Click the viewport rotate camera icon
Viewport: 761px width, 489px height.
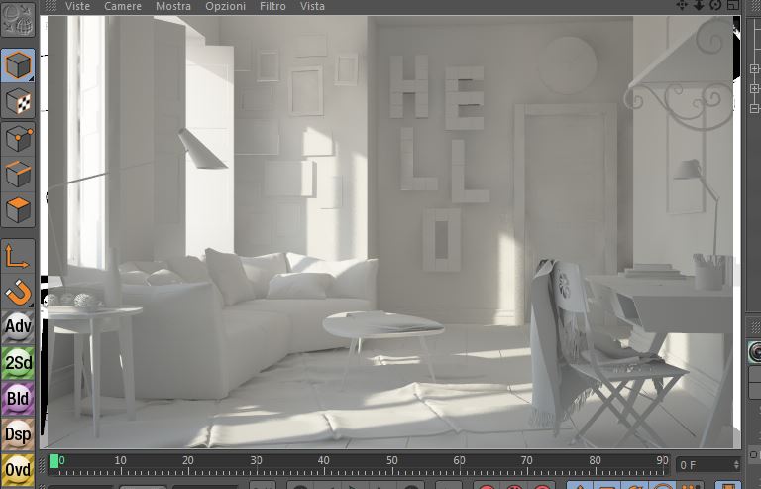coord(715,5)
